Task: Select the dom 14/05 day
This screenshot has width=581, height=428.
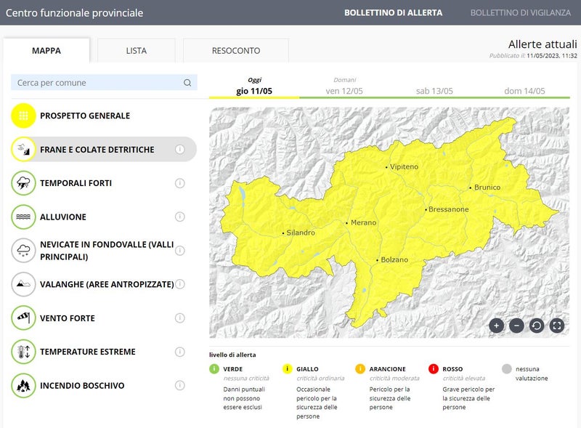Action: [524, 91]
